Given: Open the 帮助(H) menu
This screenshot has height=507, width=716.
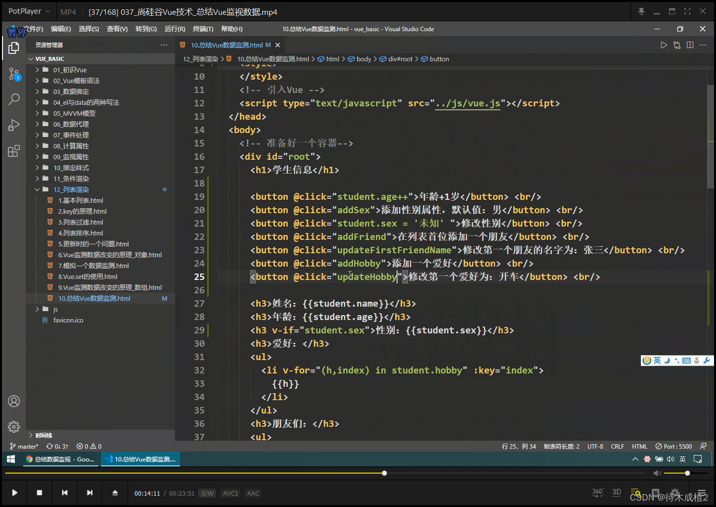Looking at the screenshot, I should point(232,29).
